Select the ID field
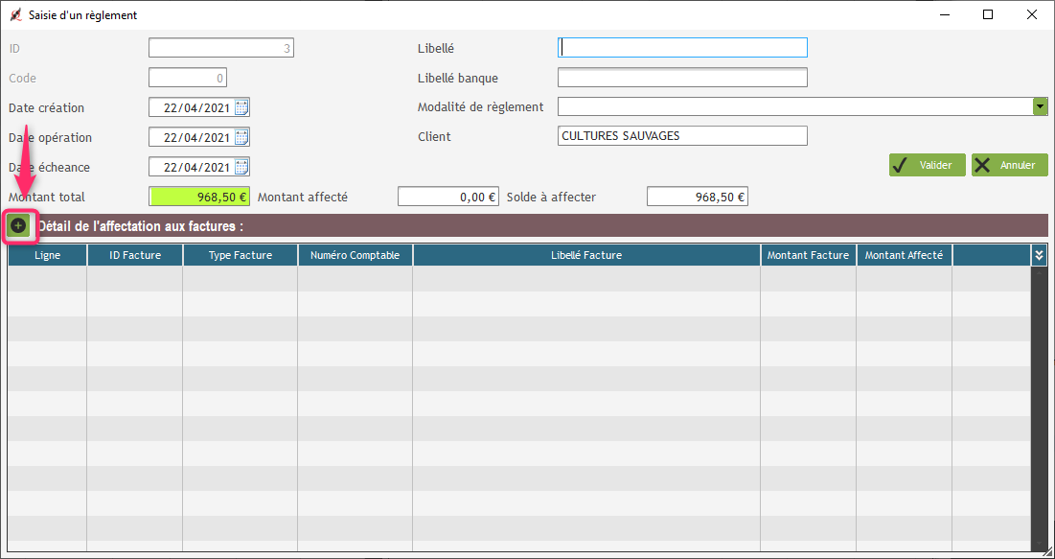Viewport: 1055px width, 559px height. tap(221, 48)
